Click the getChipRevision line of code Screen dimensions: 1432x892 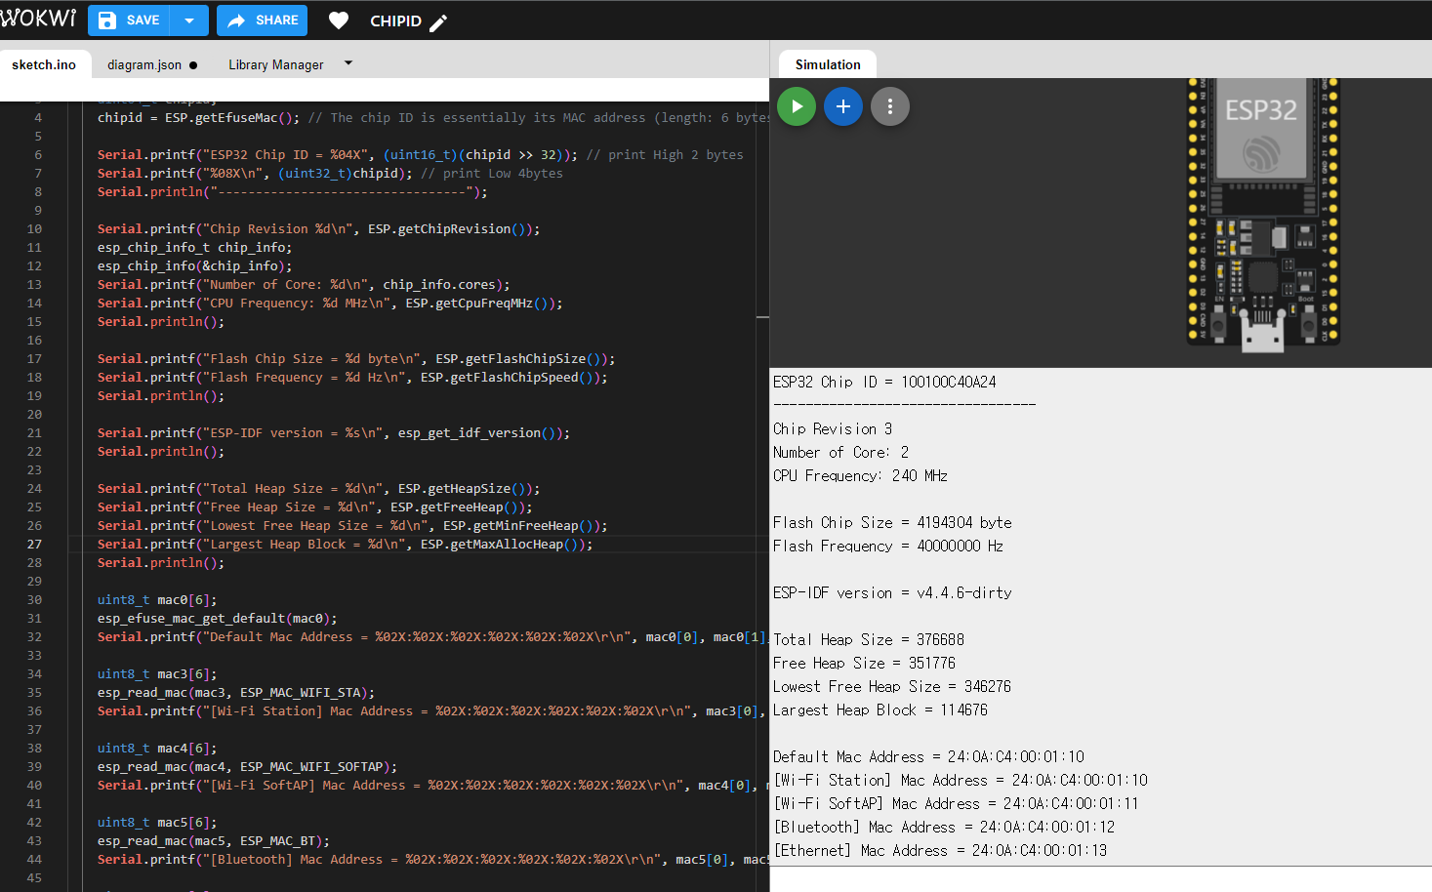318,229
